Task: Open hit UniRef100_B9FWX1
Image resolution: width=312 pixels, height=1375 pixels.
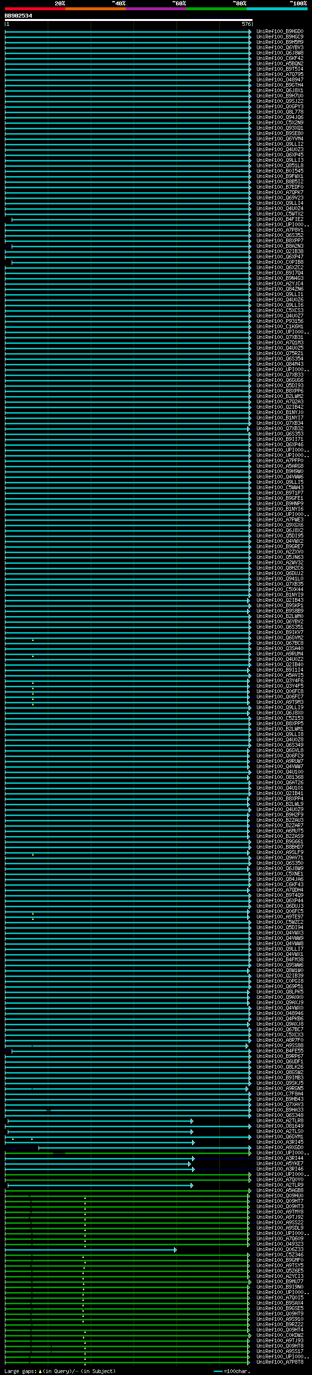Action: coord(280,176)
